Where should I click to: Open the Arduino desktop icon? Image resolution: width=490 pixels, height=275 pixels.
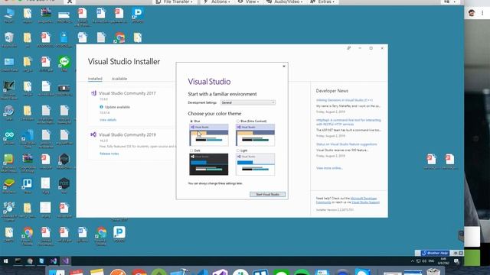point(9,137)
